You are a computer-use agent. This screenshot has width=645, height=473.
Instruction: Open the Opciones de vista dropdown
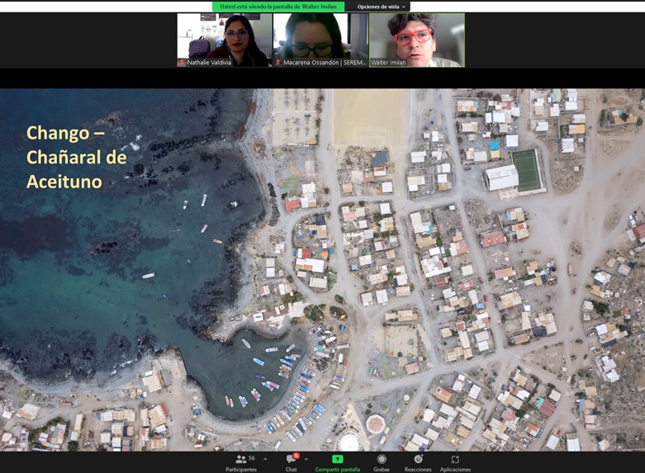tap(382, 7)
